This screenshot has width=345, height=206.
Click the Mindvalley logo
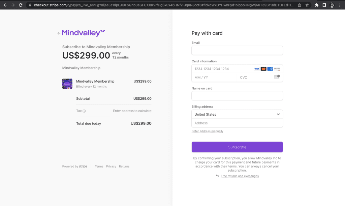[x=84, y=33]
